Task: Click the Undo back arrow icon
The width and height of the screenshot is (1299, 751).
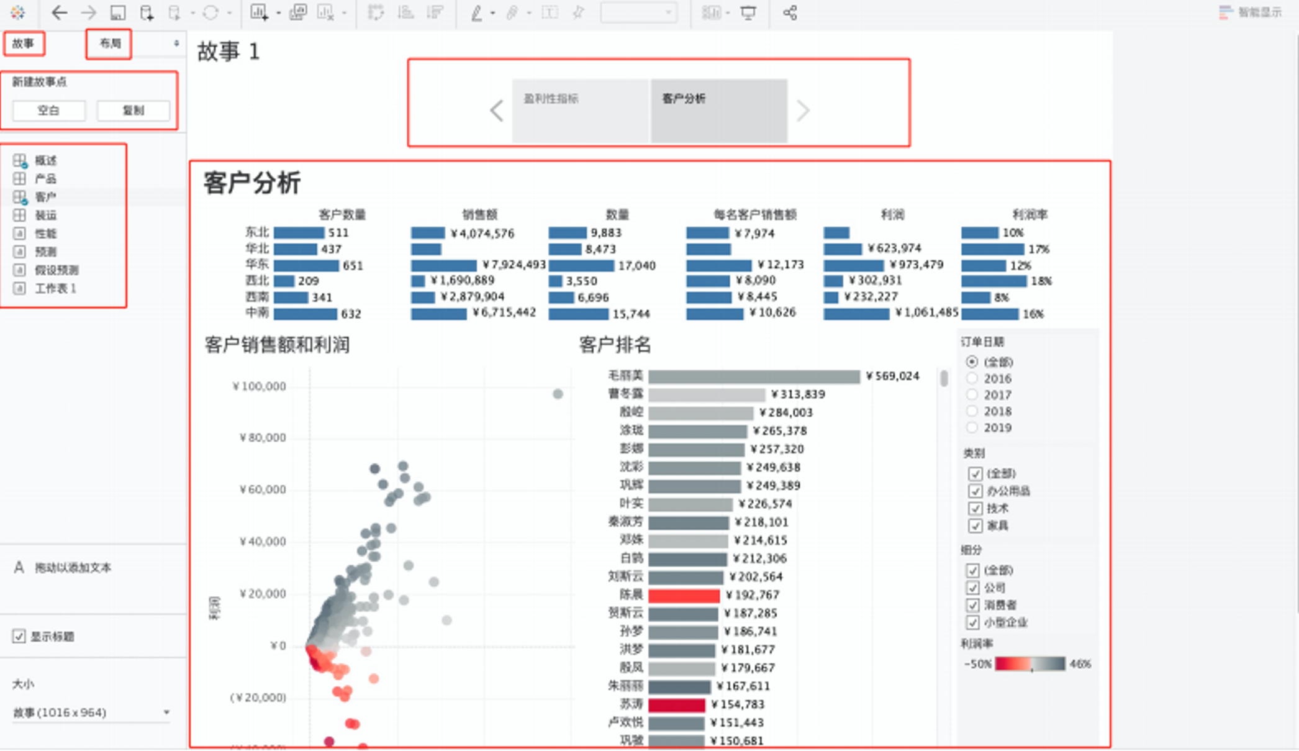Action: pyautogui.click(x=59, y=13)
